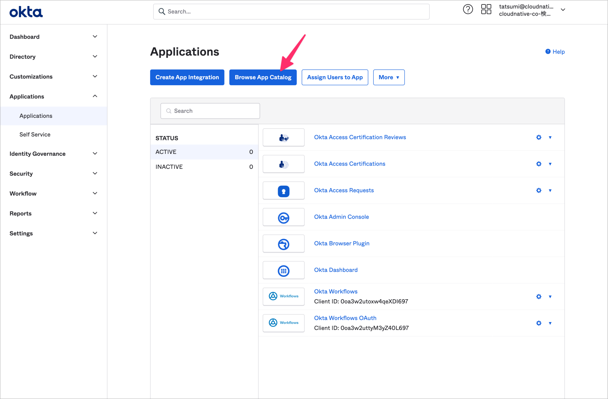Click the Help icon beside the Help link
The width and height of the screenshot is (608, 399).
click(548, 51)
